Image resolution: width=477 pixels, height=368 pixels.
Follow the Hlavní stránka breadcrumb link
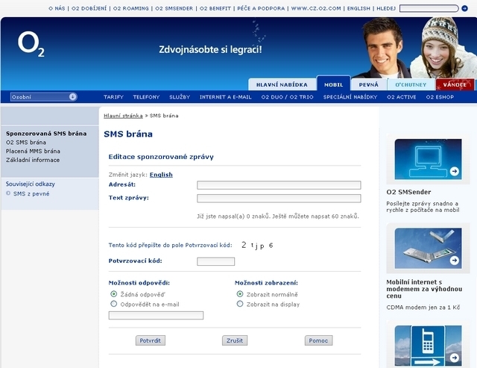(x=123, y=116)
